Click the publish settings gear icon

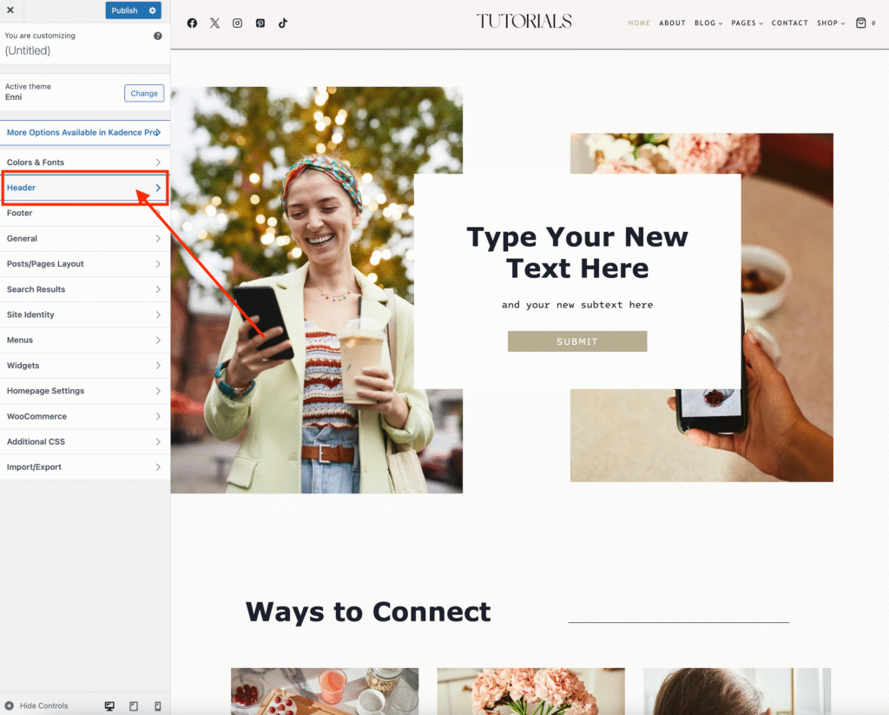(x=153, y=10)
